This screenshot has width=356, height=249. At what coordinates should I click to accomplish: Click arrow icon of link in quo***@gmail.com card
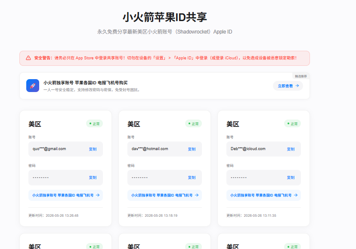coord(98,195)
